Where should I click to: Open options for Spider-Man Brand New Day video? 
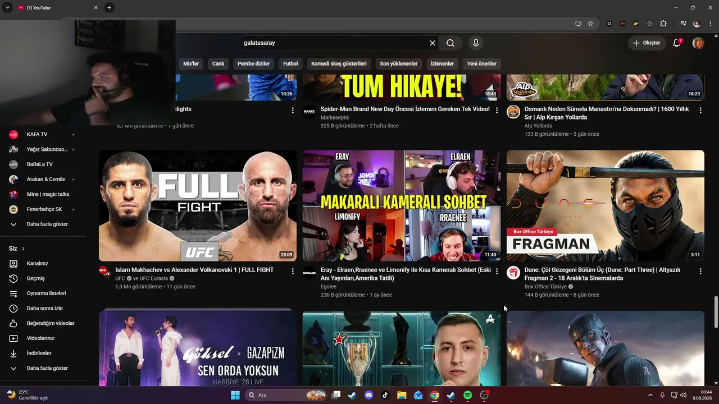pyautogui.click(x=497, y=111)
